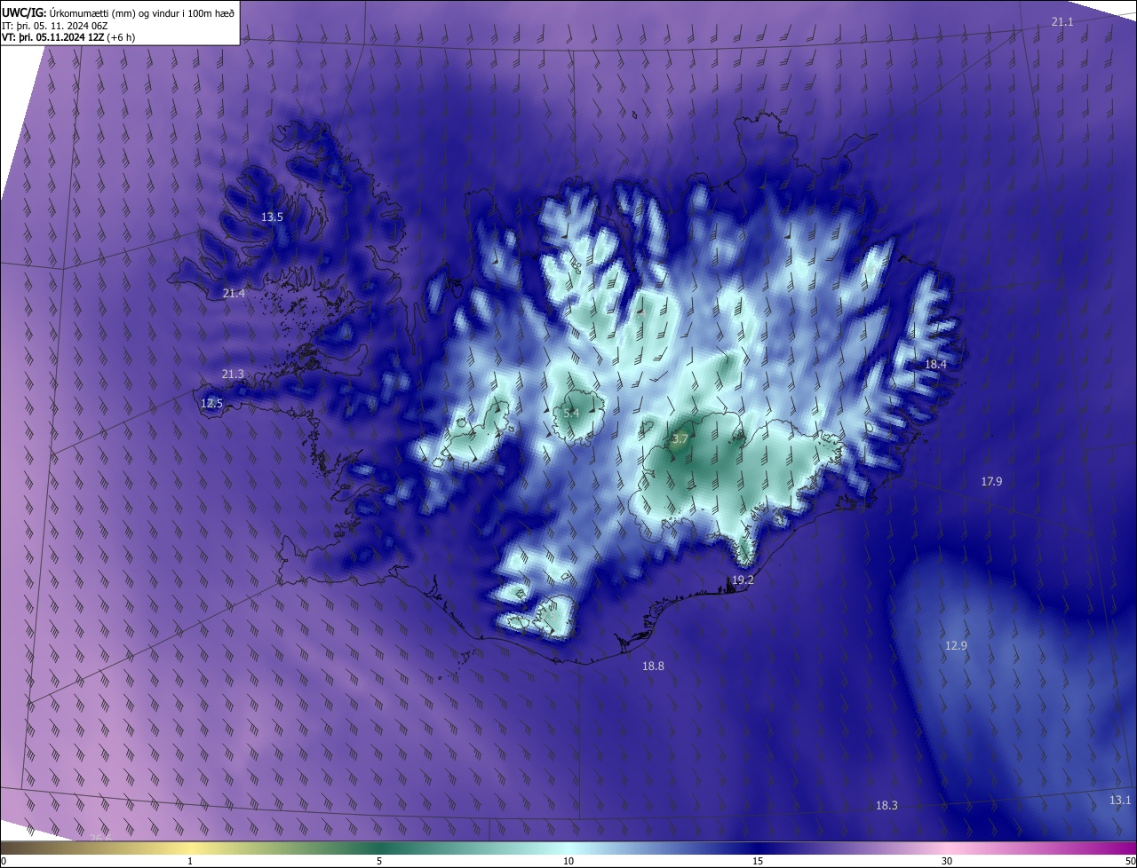This screenshot has width=1137, height=868.
Task: Click the colorbar tick label 15
Action: (758, 861)
